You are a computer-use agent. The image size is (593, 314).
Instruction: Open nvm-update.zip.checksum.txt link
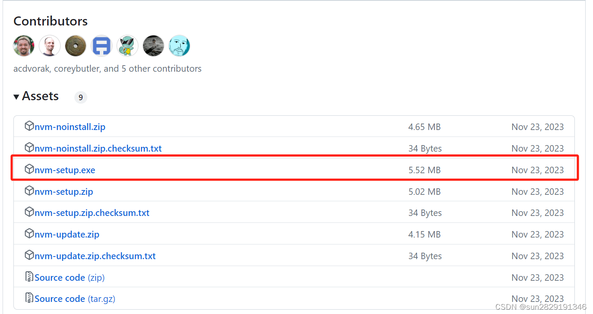(x=95, y=256)
